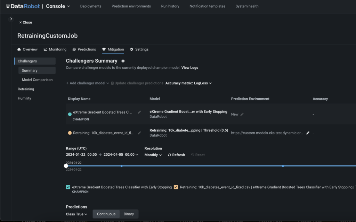Open the Monthly resolution dropdown
Viewport: 356px width, 222px height.
(x=153, y=155)
